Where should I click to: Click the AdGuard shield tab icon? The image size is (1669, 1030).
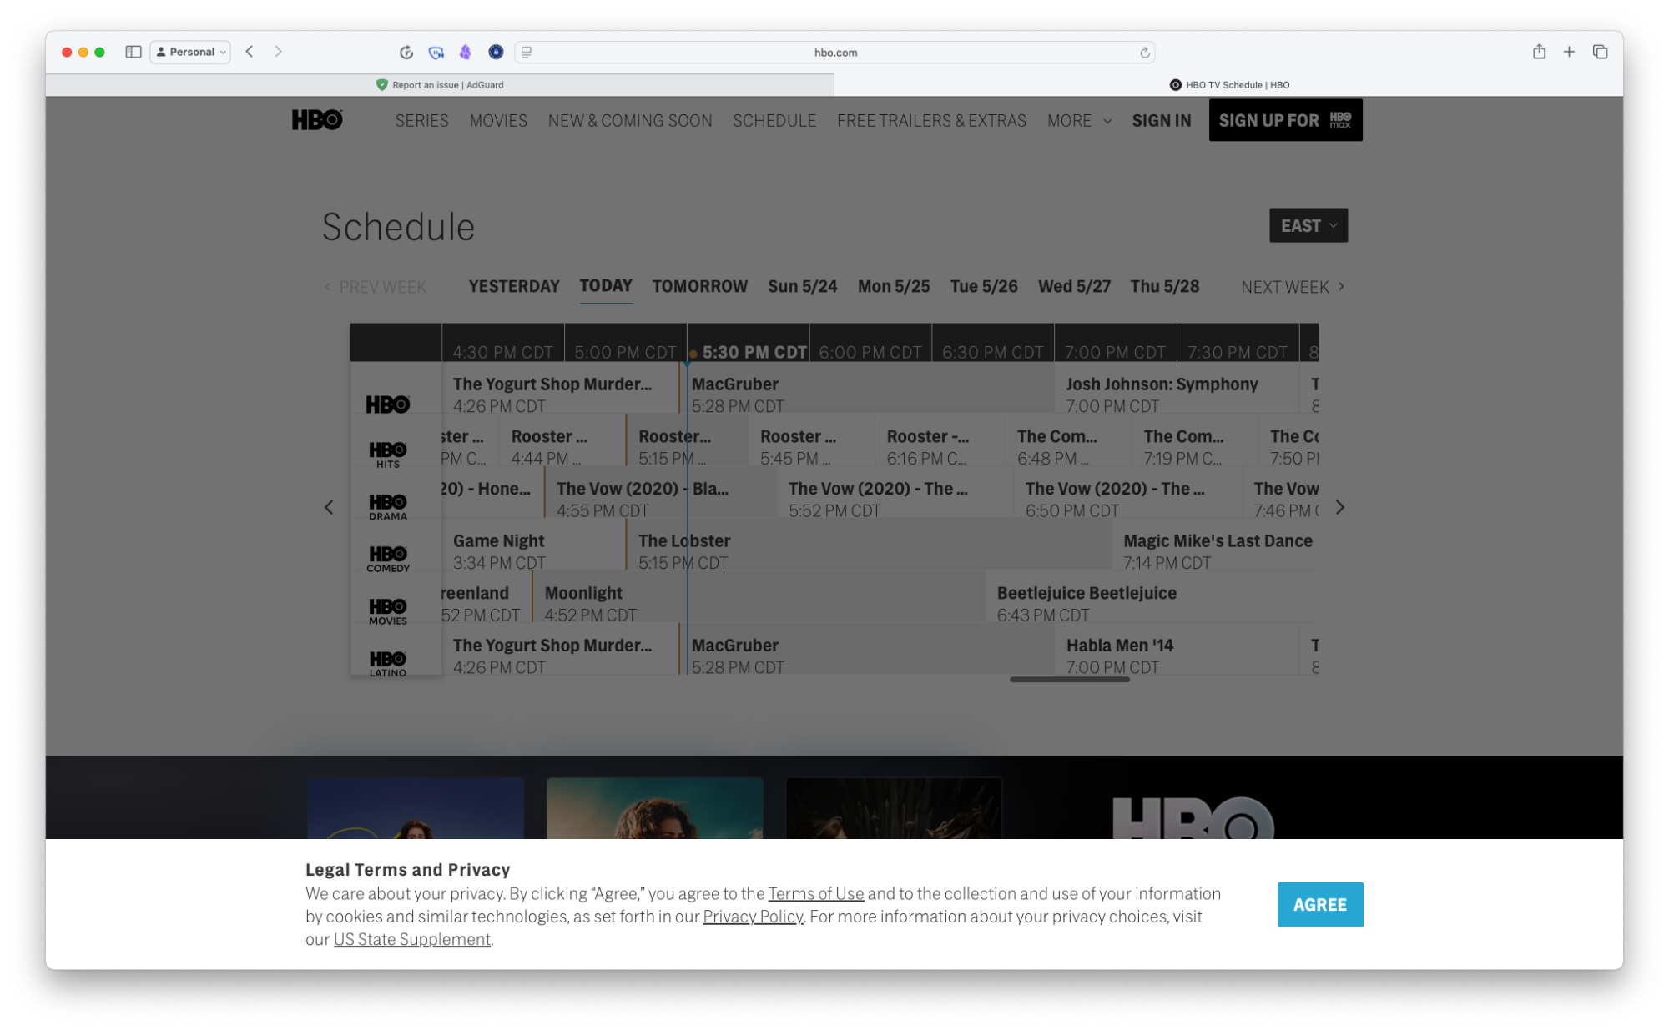coord(381,85)
